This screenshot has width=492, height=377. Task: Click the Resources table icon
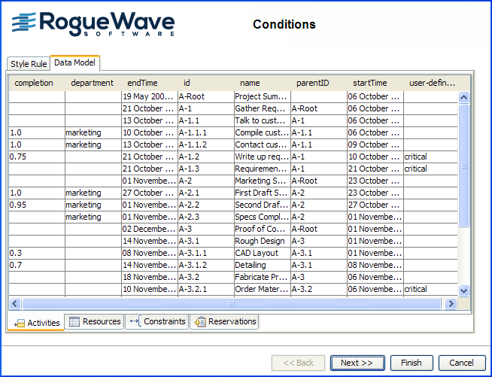tap(74, 322)
